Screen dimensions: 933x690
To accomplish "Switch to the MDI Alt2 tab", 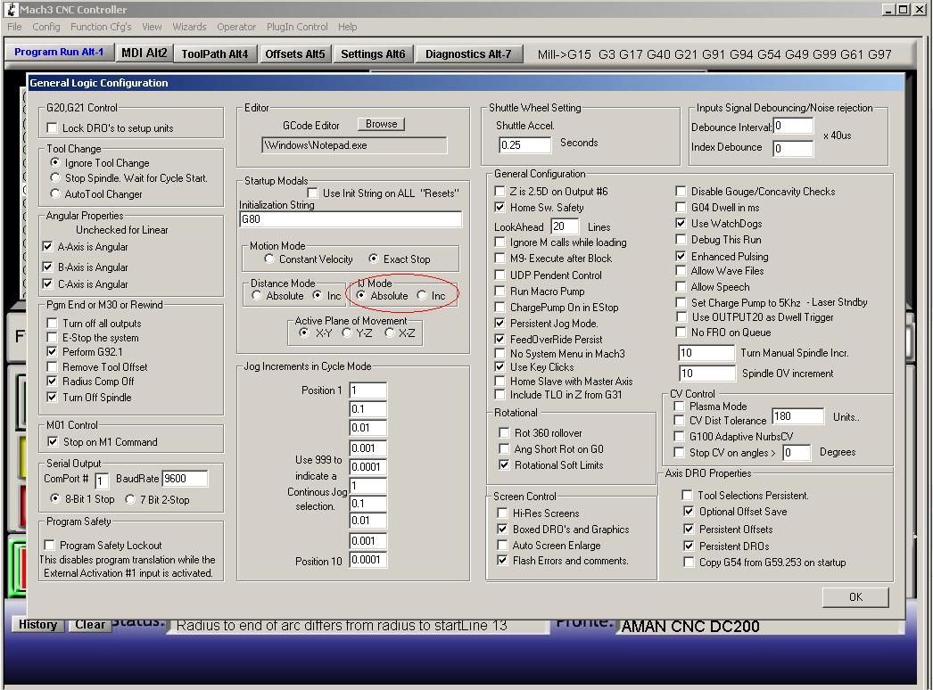I will tap(144, 53).
